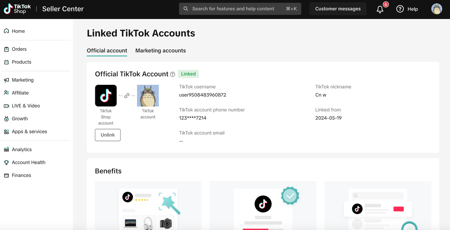Click the Marketing megaphone icon

coord(6,80)
